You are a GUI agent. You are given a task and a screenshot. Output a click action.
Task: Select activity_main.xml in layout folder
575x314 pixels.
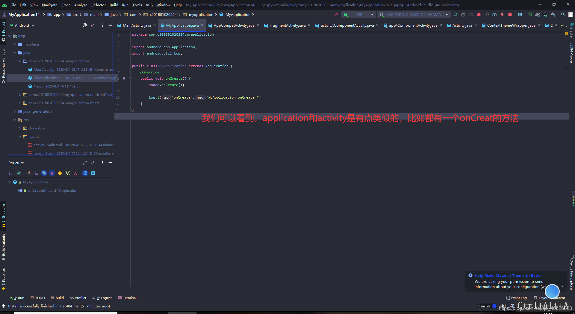coord(48,145)
